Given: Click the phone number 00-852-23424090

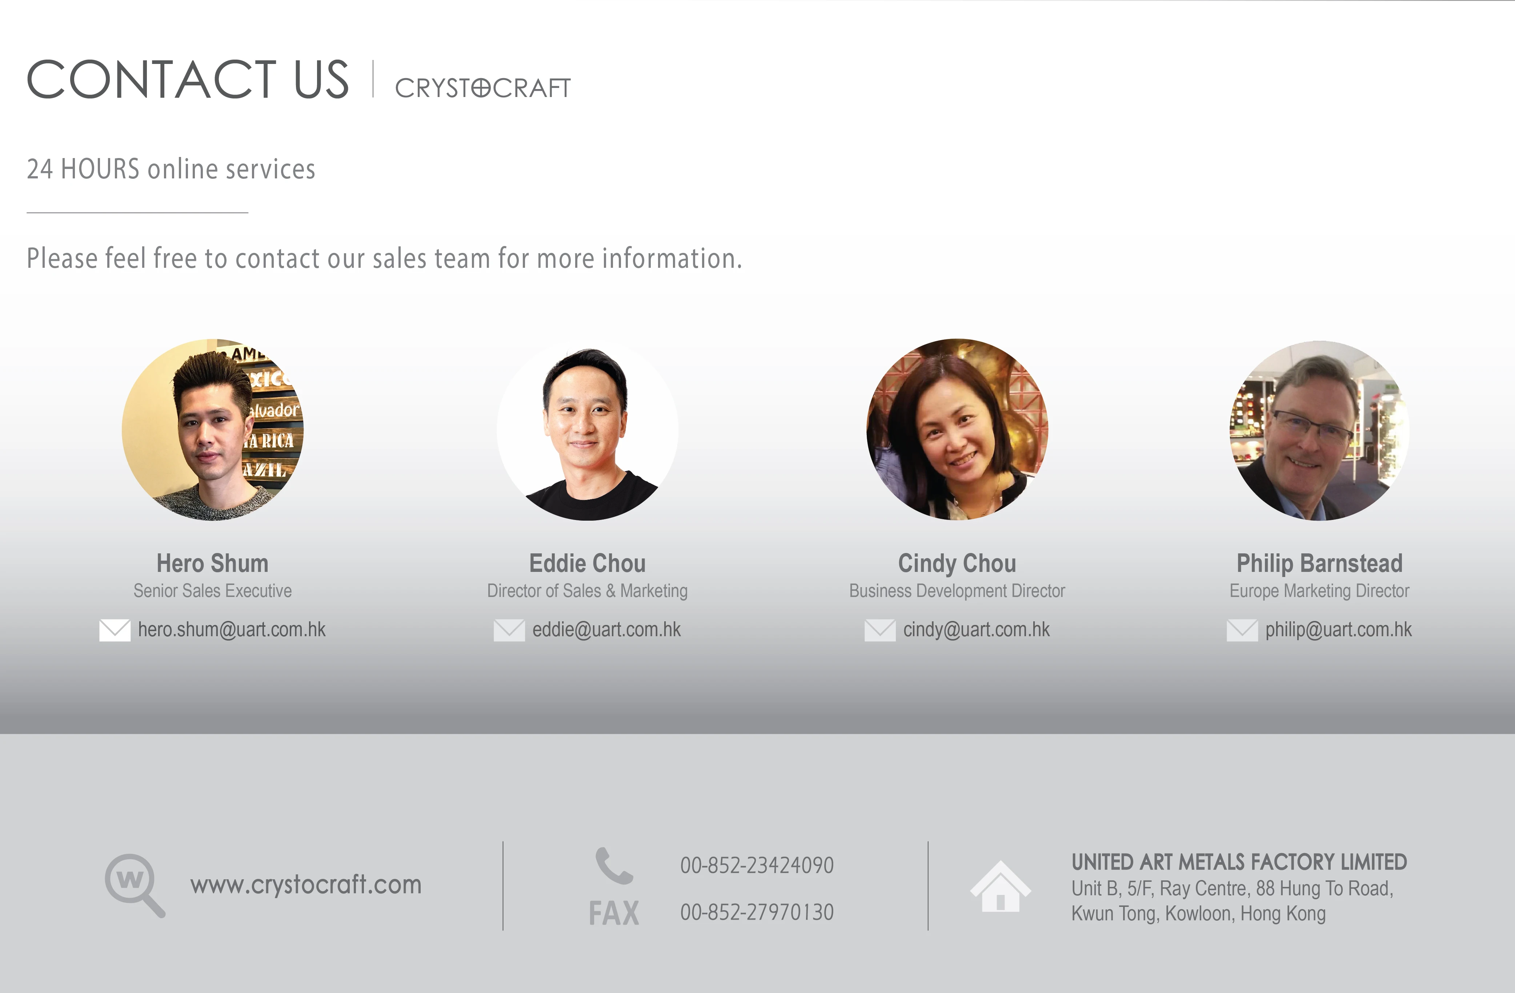Looking at the screenshot, I should (x=756, y=866).
